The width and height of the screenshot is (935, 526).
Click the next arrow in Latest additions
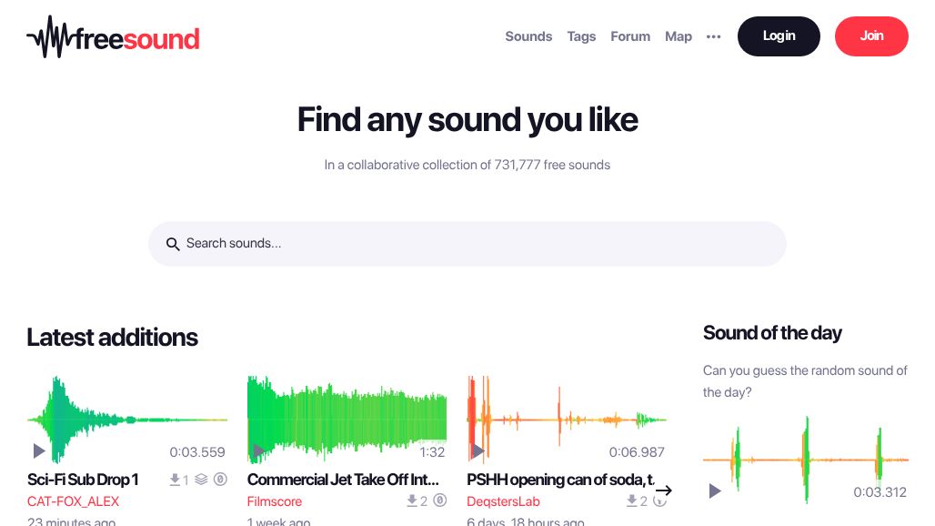point(664,491)
